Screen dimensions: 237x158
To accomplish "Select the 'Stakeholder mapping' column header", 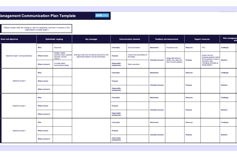I will point(54,39).
